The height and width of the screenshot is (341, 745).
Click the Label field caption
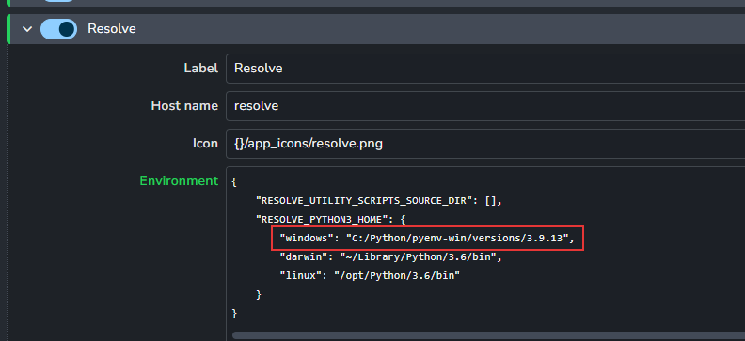(x=200, y=69)
